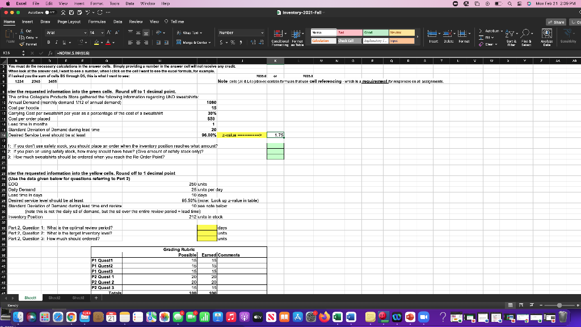Screen dimensions: 581x327
Task: Open fill color dropdown arrow
Action: click(x=102, y=43)
